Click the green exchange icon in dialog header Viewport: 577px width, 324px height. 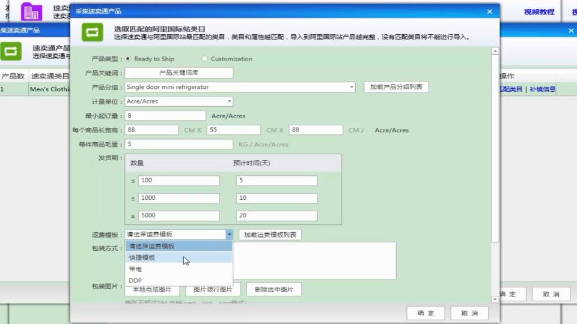click(92, 32)
